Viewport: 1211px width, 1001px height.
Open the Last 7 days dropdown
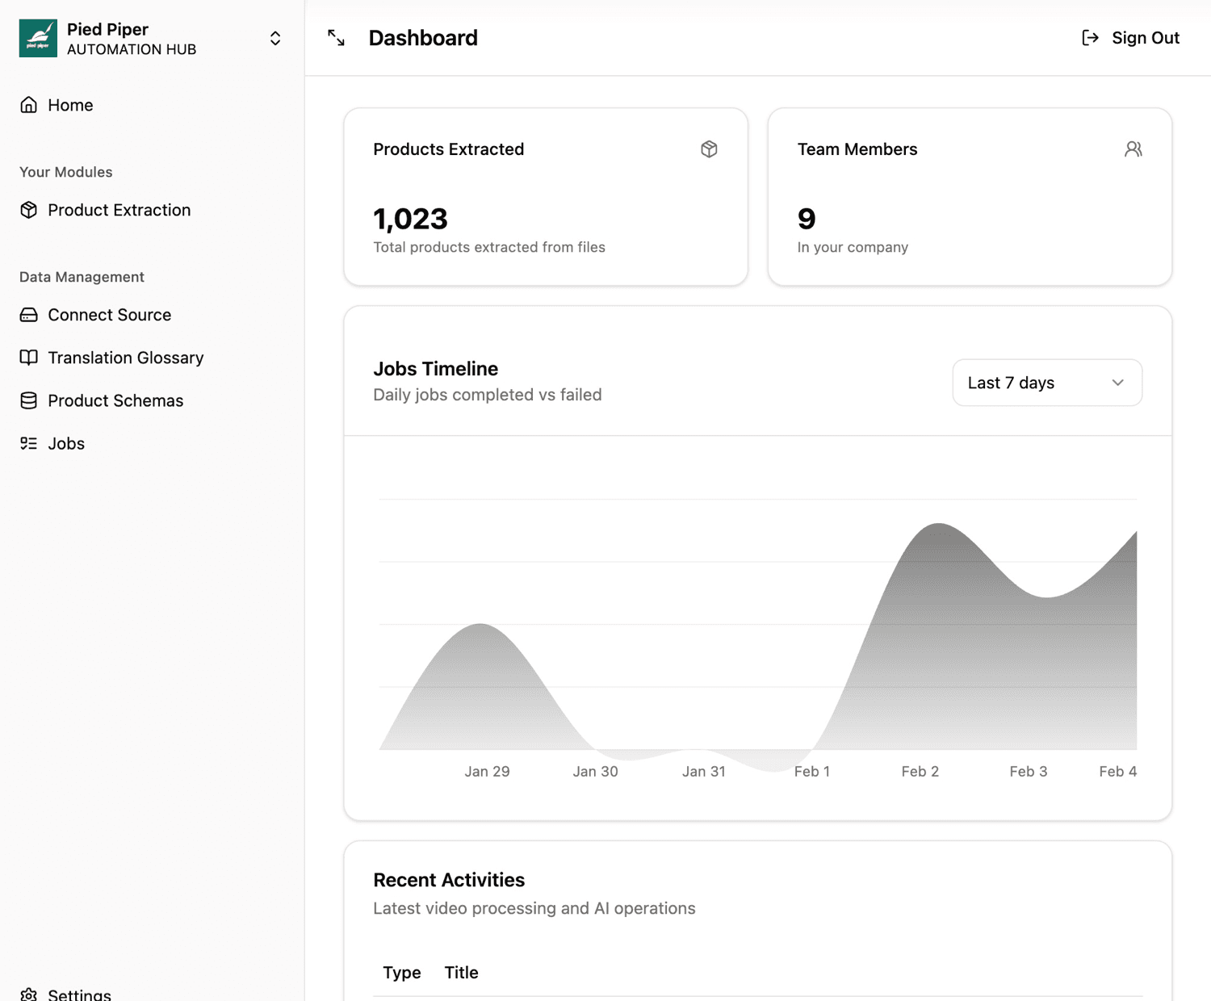click(1046, 383)
